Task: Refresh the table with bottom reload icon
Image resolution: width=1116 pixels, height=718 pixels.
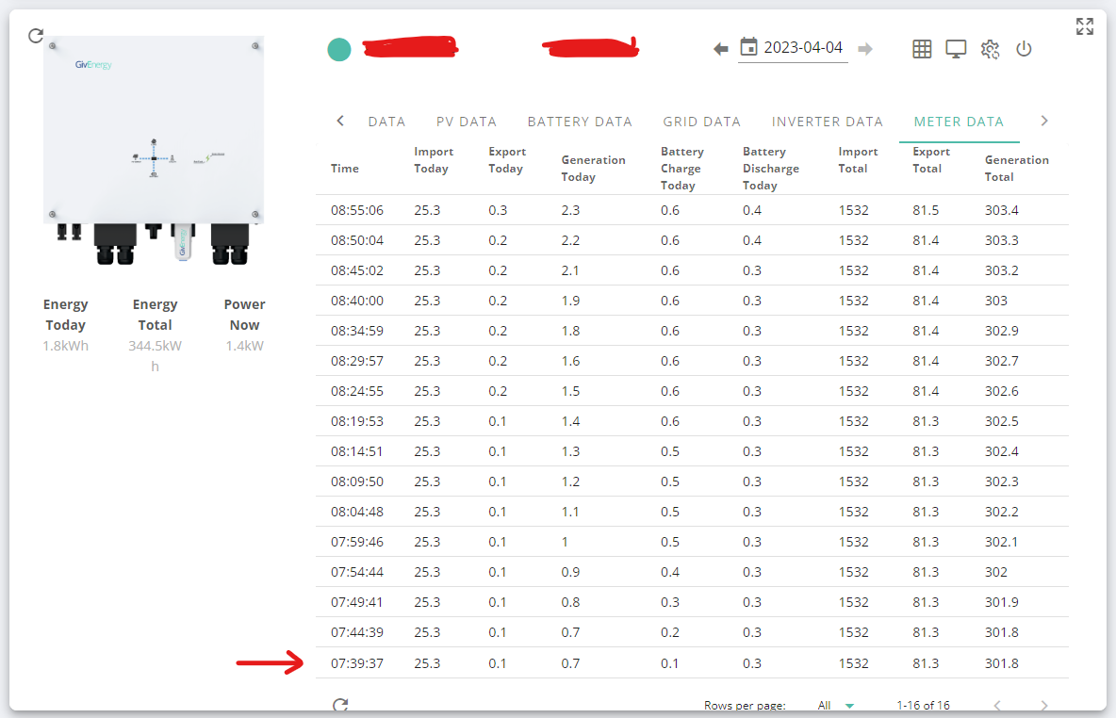Action: 340,705
